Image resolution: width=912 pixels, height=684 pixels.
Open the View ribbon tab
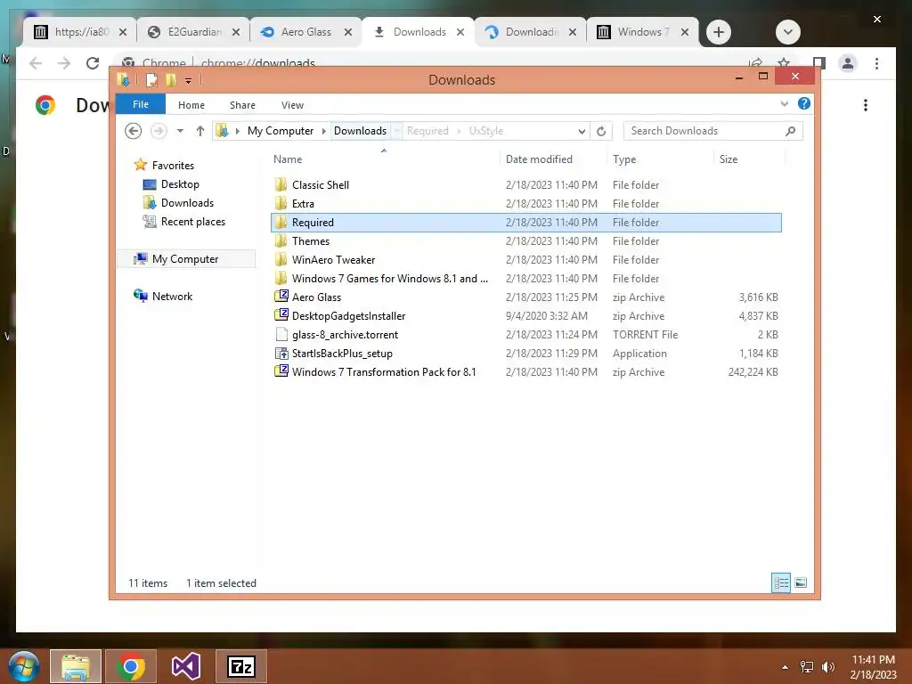(x=292, y=105)
